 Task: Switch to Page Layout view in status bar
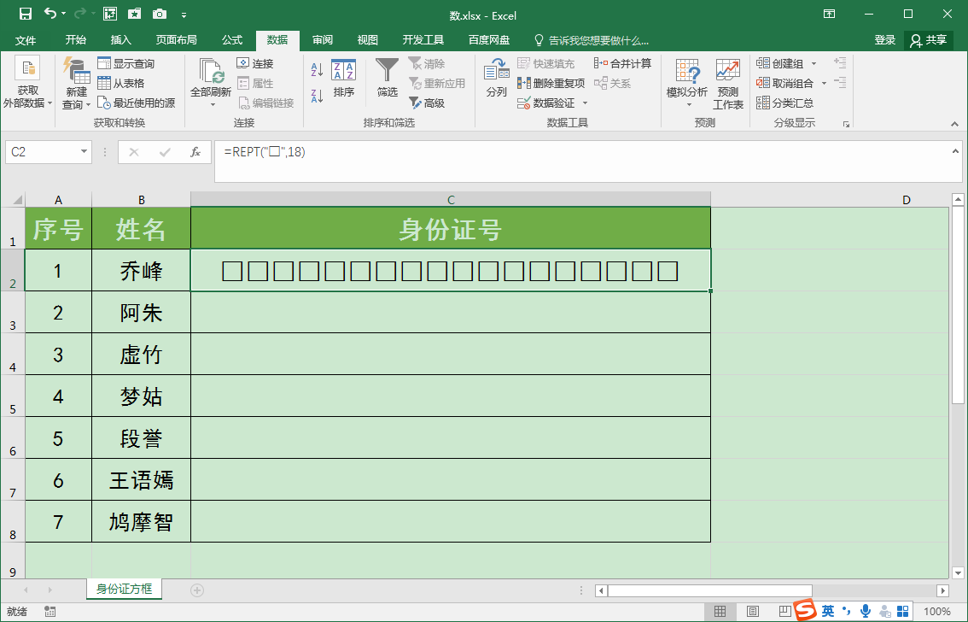point(753,612)
